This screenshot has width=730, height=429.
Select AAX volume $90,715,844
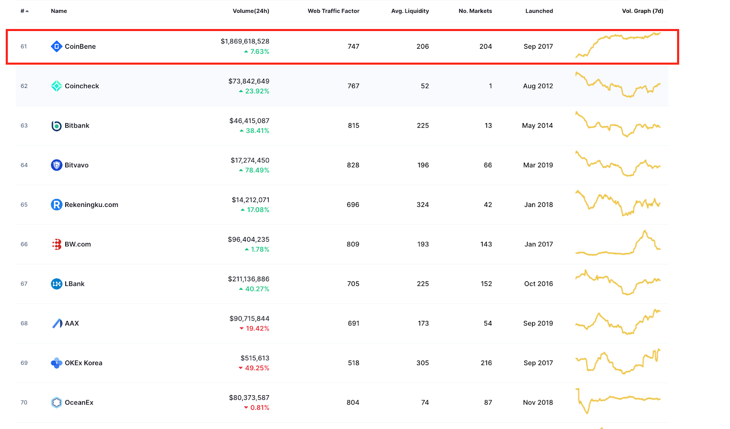[x=250, y=319]
